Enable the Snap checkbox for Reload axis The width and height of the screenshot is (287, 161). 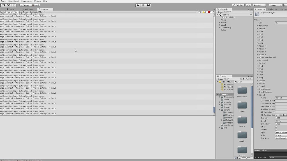click(x=276, y=126)
